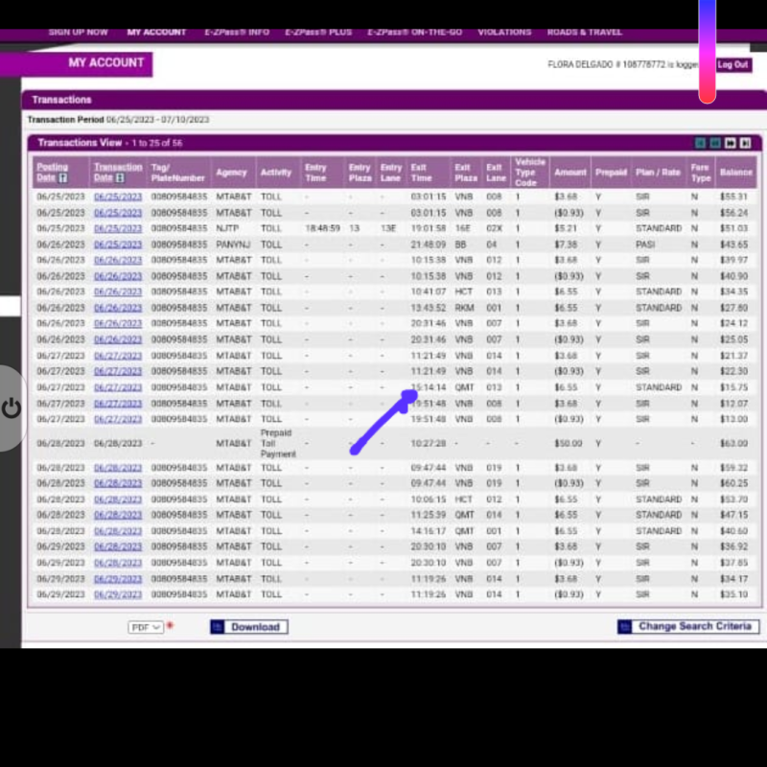Open the PDF format dropdown

point(146,627)
